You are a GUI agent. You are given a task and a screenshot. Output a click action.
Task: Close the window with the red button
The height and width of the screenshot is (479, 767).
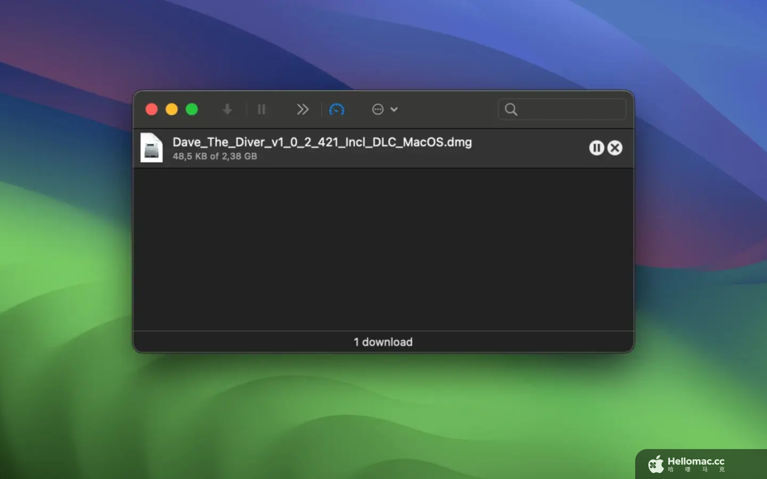click(x=152, y=109)
